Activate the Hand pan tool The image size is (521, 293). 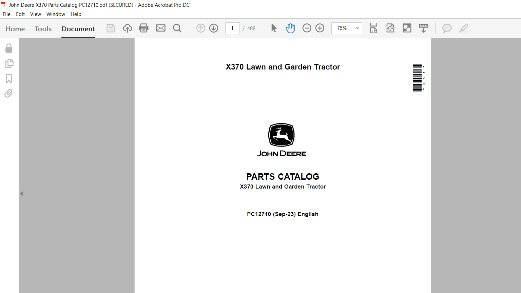(290, 28)
